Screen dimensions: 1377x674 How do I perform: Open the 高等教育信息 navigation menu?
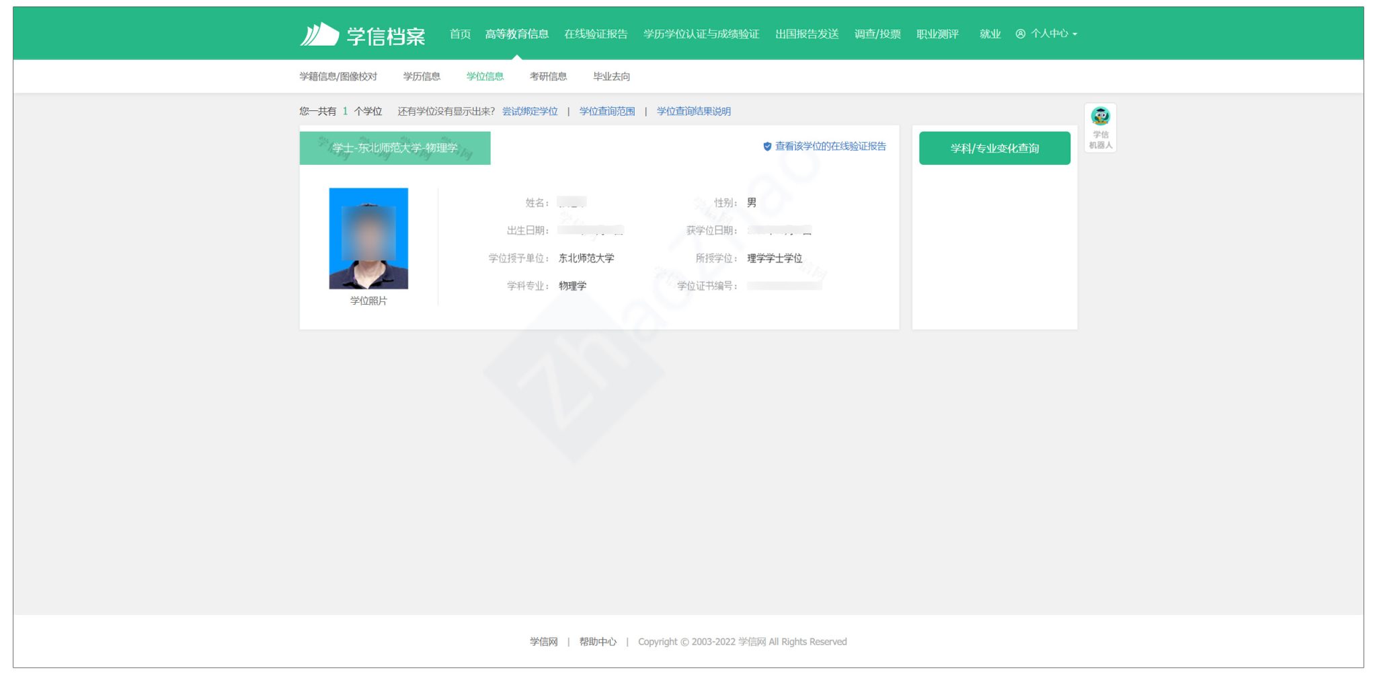(x=518, y=34)
